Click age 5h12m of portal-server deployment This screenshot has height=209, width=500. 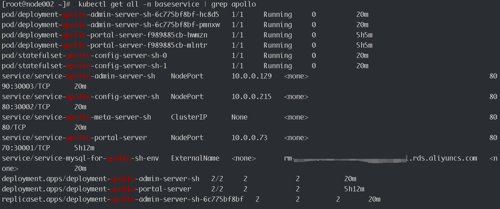point(354,189)
